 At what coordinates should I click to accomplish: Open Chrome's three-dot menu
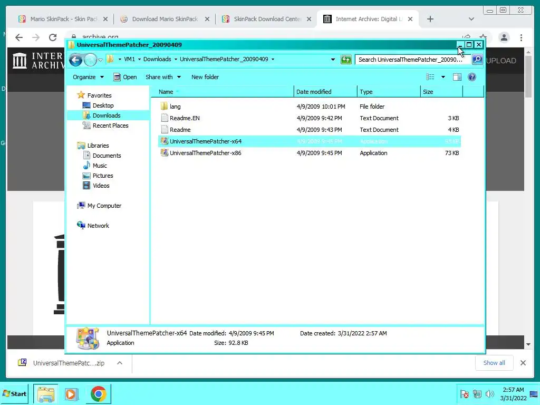tap(521, 37)
